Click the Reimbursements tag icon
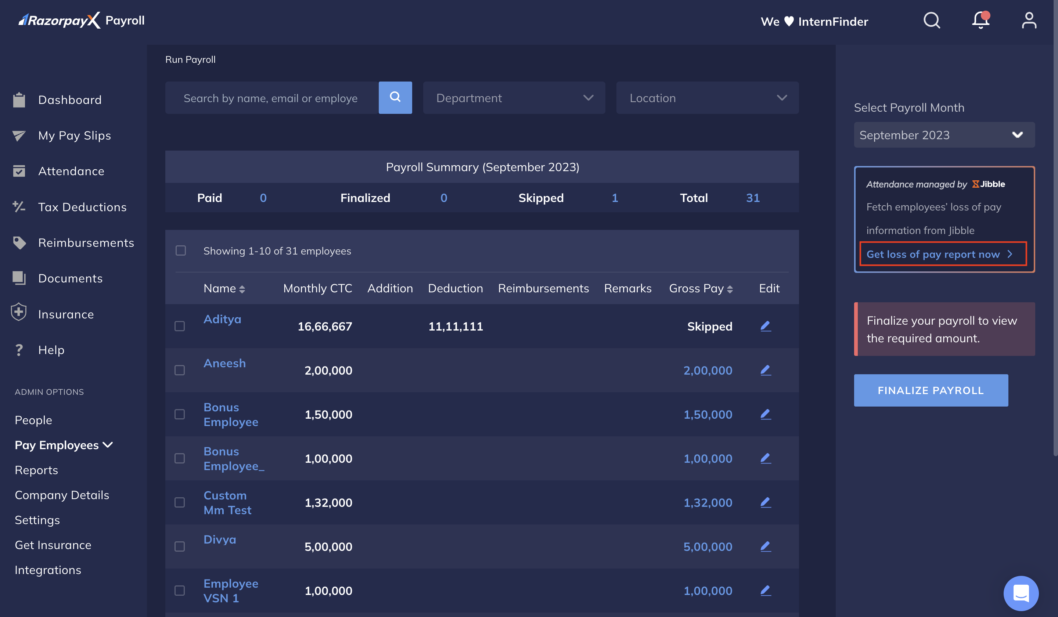The width and height of the screenshot is (1058, 617). [19, 243]
